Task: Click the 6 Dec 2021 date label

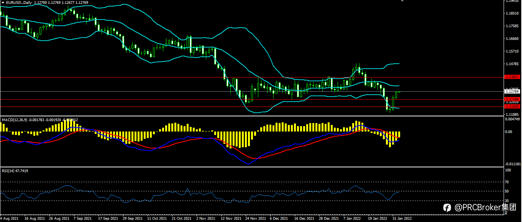Action: 280,219
